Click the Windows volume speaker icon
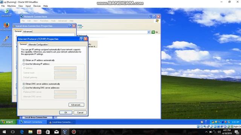The height and width of the screenshot is (135, 241). coord(219,132)
